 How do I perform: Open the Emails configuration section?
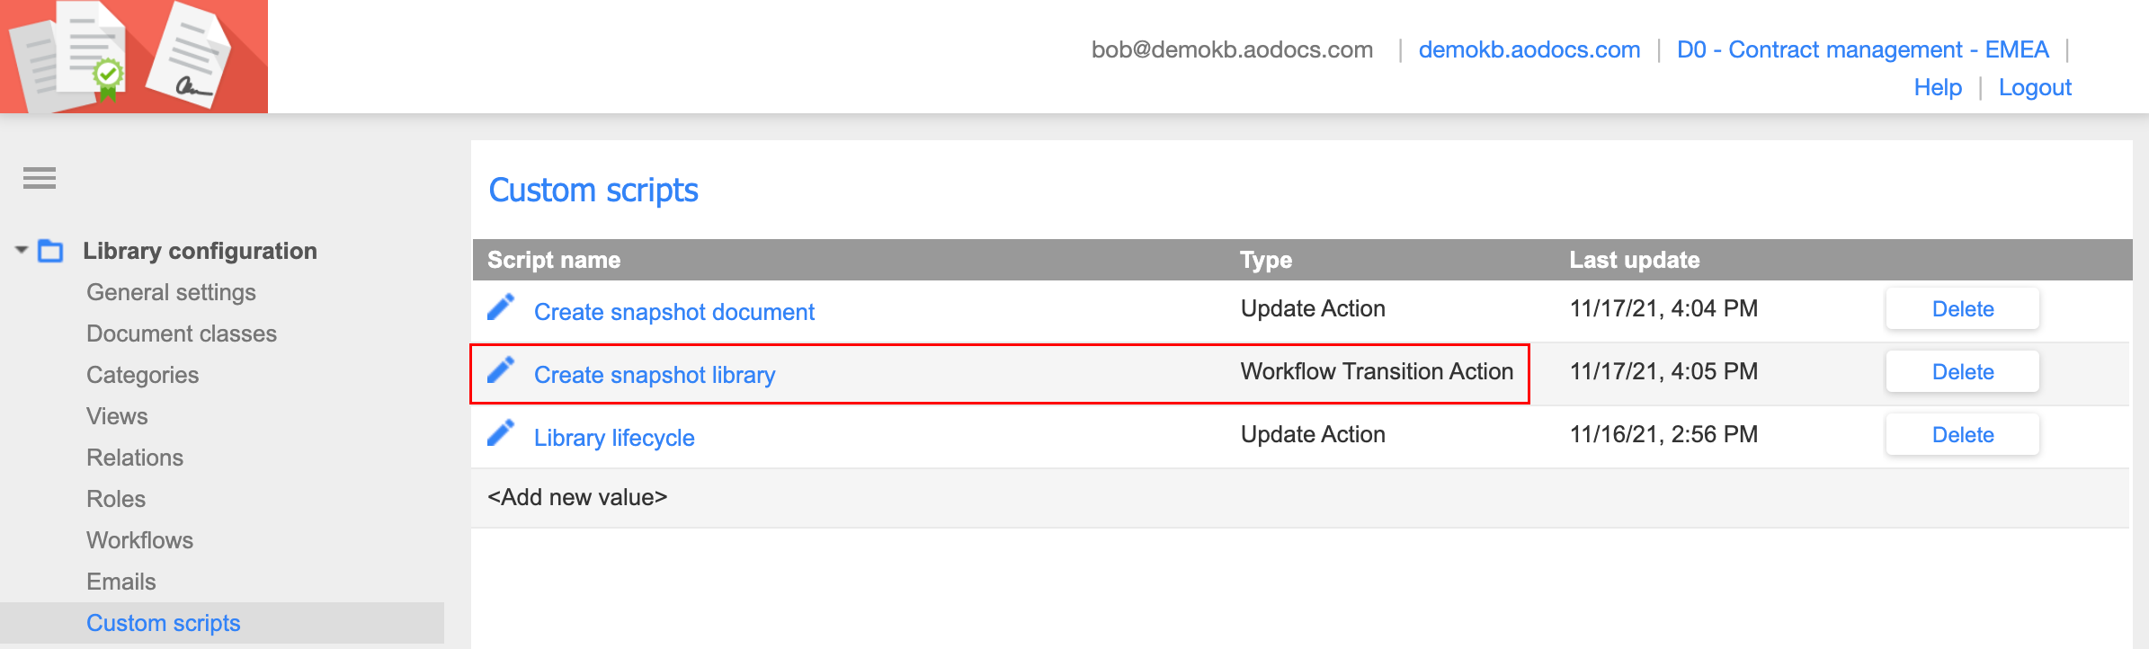[x=121, y=581]
